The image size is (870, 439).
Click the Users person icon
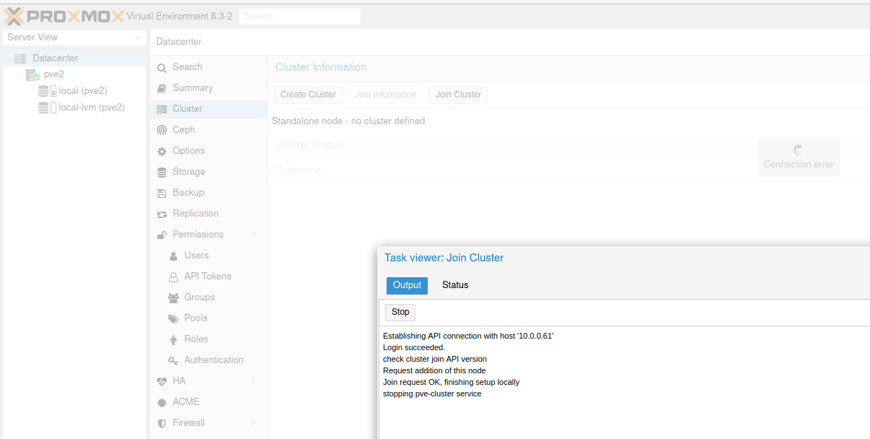click(173, 256)
